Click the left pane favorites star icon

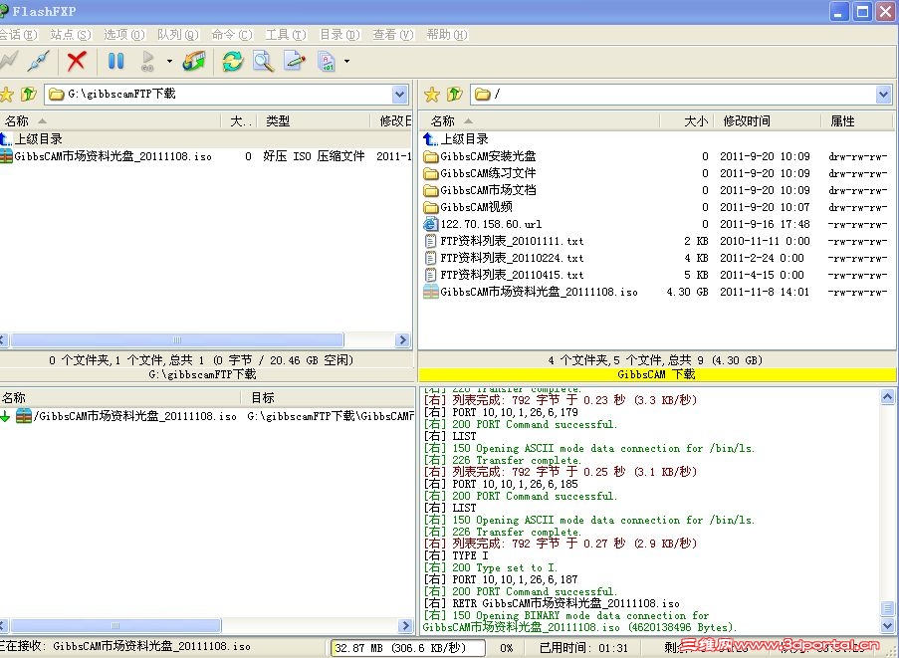point(6,94)
